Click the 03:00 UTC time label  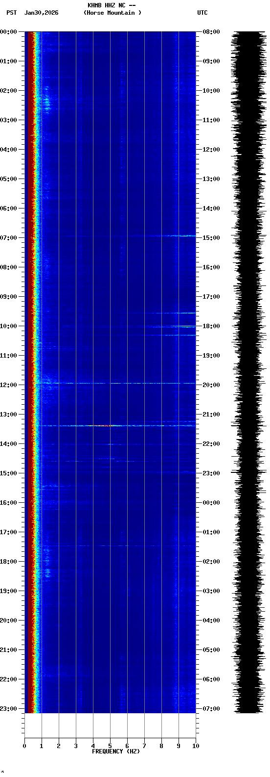(x=211, y=591)
